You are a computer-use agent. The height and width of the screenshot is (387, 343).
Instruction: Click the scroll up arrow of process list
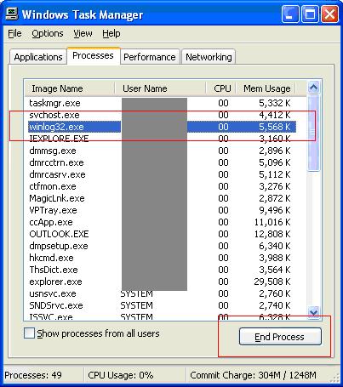pos(314,88)
